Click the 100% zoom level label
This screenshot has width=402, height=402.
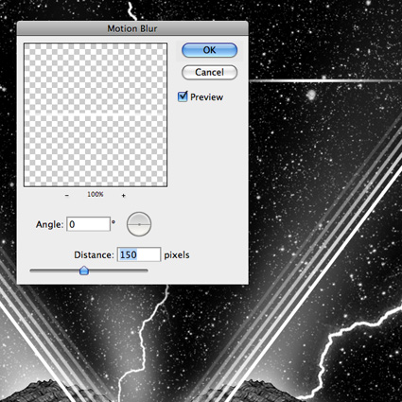(x=96, y=195)
